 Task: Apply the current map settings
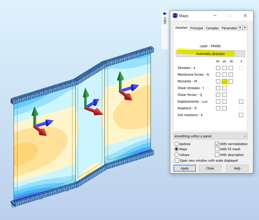click(184, 168)
